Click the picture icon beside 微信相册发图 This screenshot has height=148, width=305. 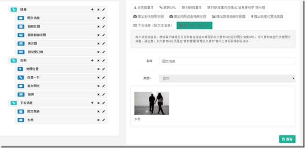20,35
